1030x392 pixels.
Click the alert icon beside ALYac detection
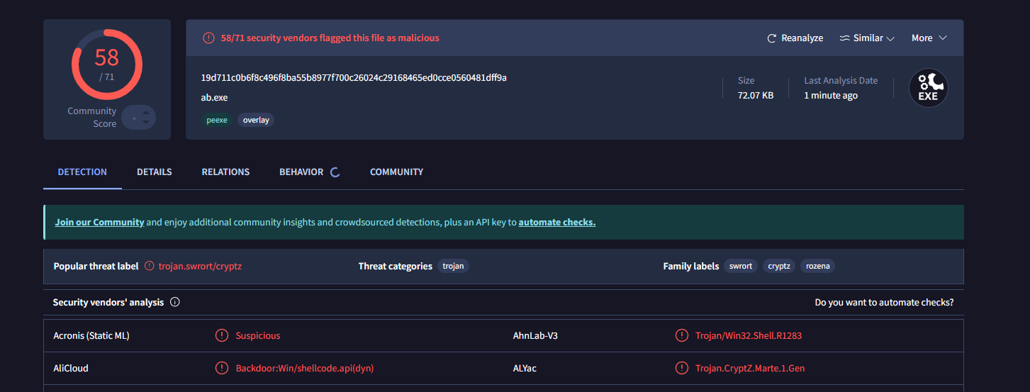(x=682, y=369)
